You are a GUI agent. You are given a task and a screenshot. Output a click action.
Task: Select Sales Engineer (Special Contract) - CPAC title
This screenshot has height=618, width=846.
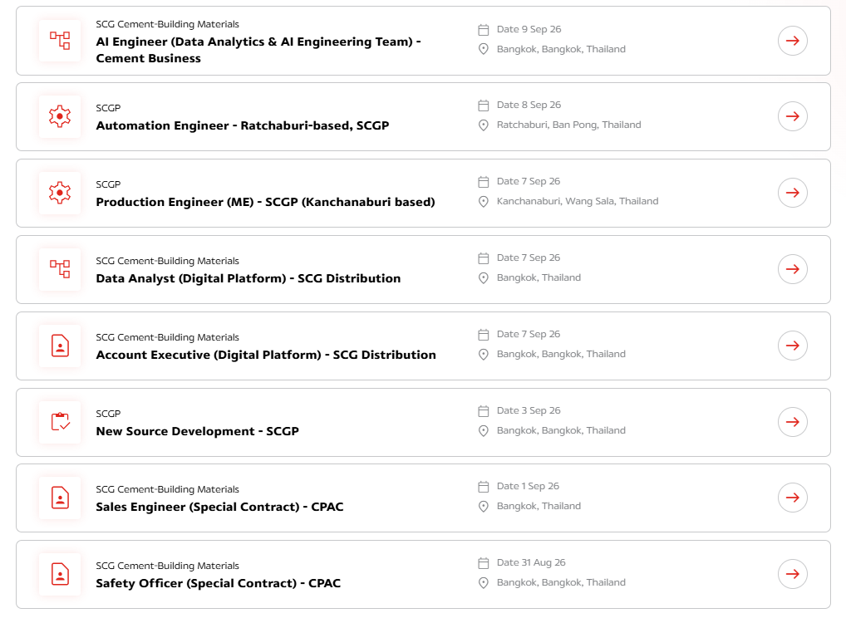click(219, 507)
